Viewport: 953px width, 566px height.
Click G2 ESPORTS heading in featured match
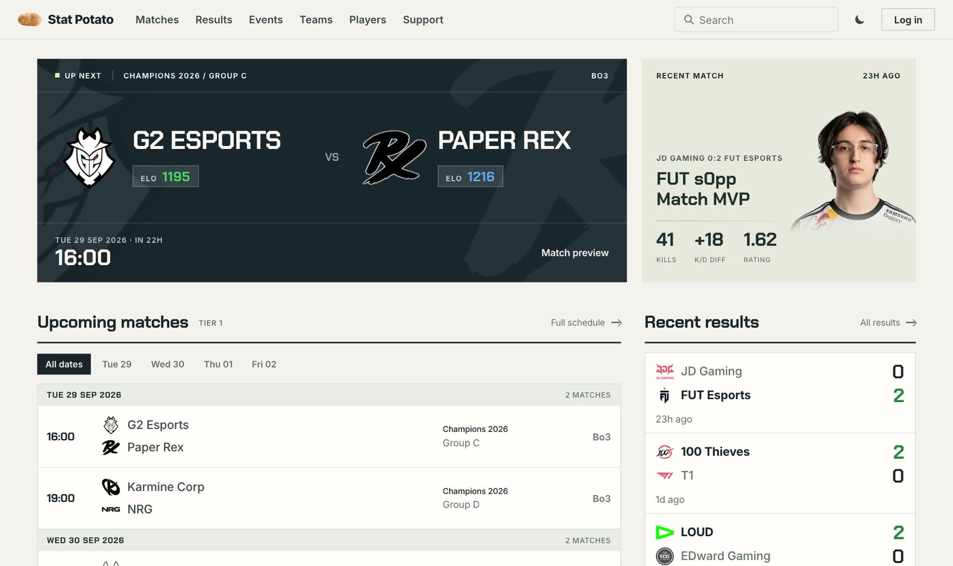point(207,141)
